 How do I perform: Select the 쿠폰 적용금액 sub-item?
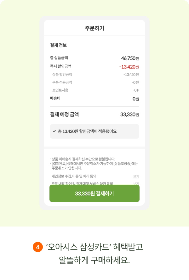pyautogui.click(x=62, y=82)
